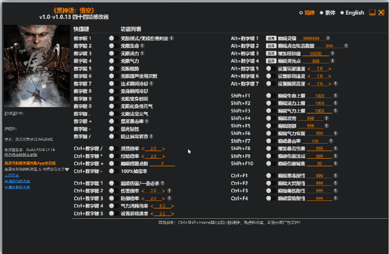Open 申请制作修改器 link
389x254 pixels.
click(17, 181)
